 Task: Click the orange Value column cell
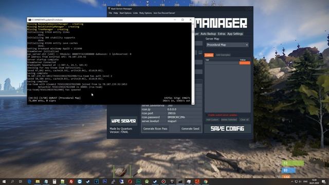pos(245,63)
